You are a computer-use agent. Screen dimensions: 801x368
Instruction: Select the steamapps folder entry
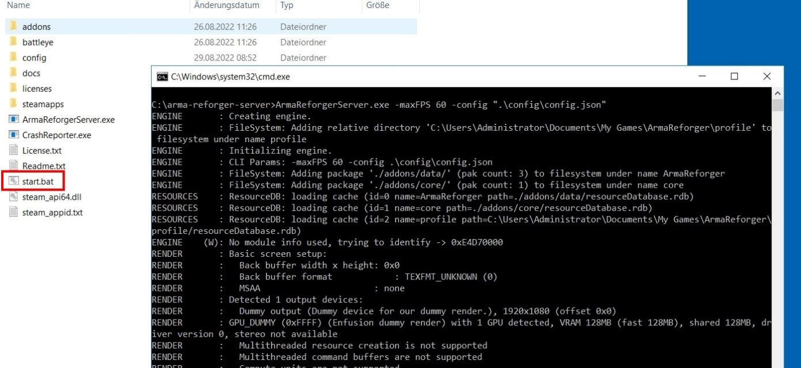point(43,104)
